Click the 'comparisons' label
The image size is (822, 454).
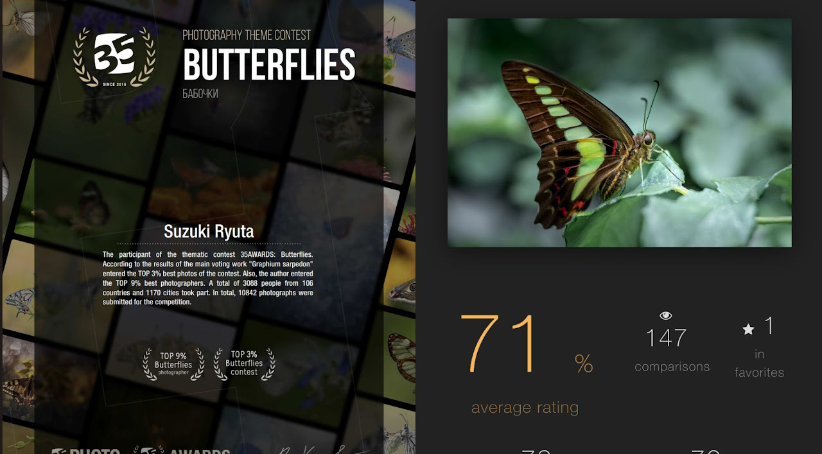click(x=672, y=367)
